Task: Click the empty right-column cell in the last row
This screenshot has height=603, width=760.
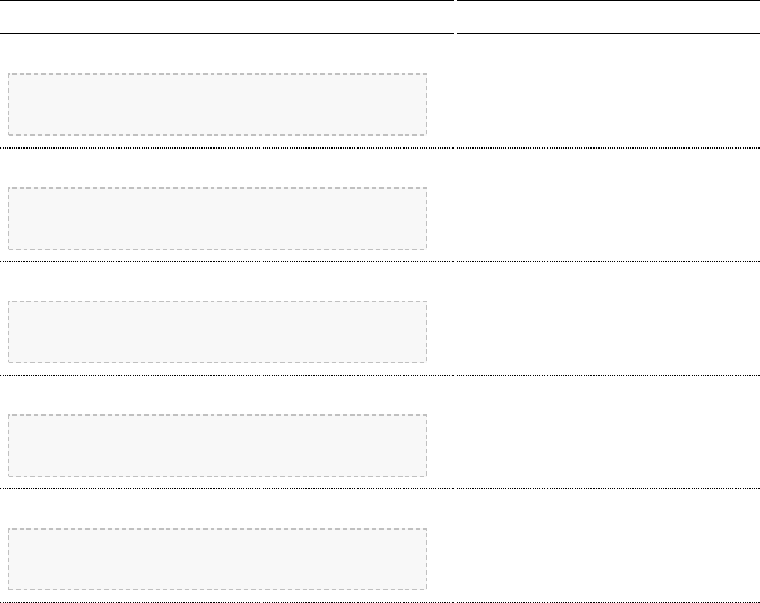Action: [608, 545]
